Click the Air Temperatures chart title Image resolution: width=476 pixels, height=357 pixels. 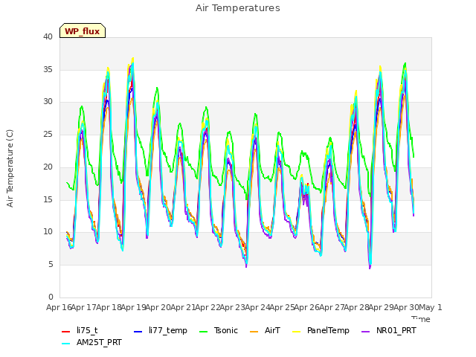tap(238, 8)
